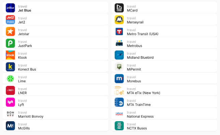
Task: Click the MCard black icon
Action: [x=119, y=8]
